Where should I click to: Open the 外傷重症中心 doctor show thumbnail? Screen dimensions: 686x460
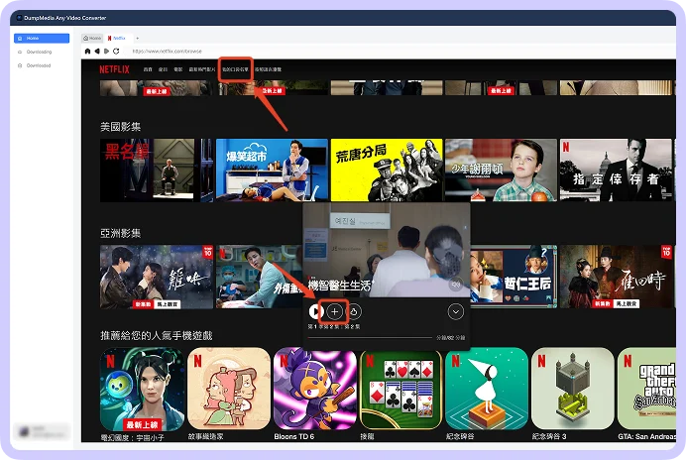pyautogui.click(x=259, y=277)
